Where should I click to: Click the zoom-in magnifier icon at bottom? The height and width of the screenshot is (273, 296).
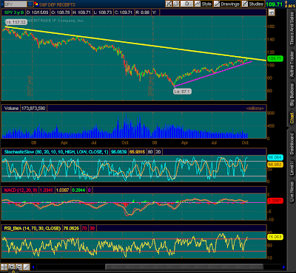[12, 267]
